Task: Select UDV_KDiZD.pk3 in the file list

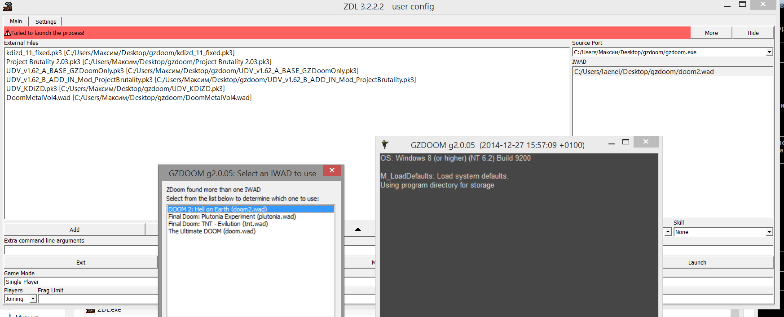Action: pos(115,89)
